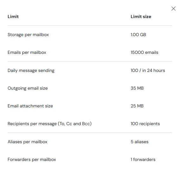The width and height of the screenshot is (177, 173).
Task: Click the 'Storage per mailbox' row label
Action: 28,35
